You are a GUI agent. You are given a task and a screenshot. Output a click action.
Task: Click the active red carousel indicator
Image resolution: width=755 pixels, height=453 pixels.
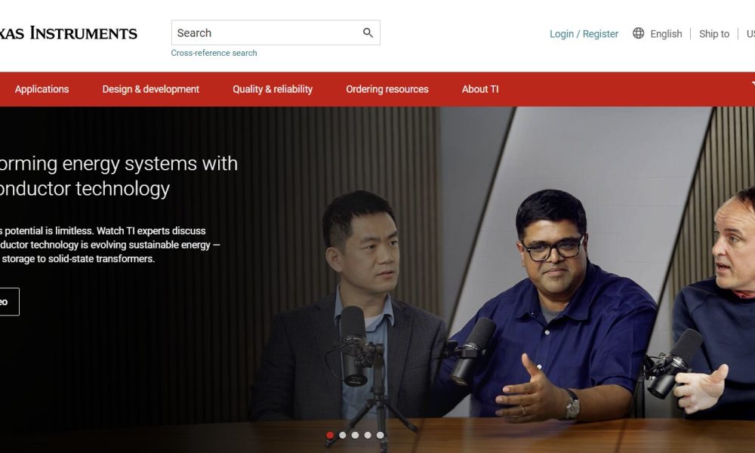(330, 435)
